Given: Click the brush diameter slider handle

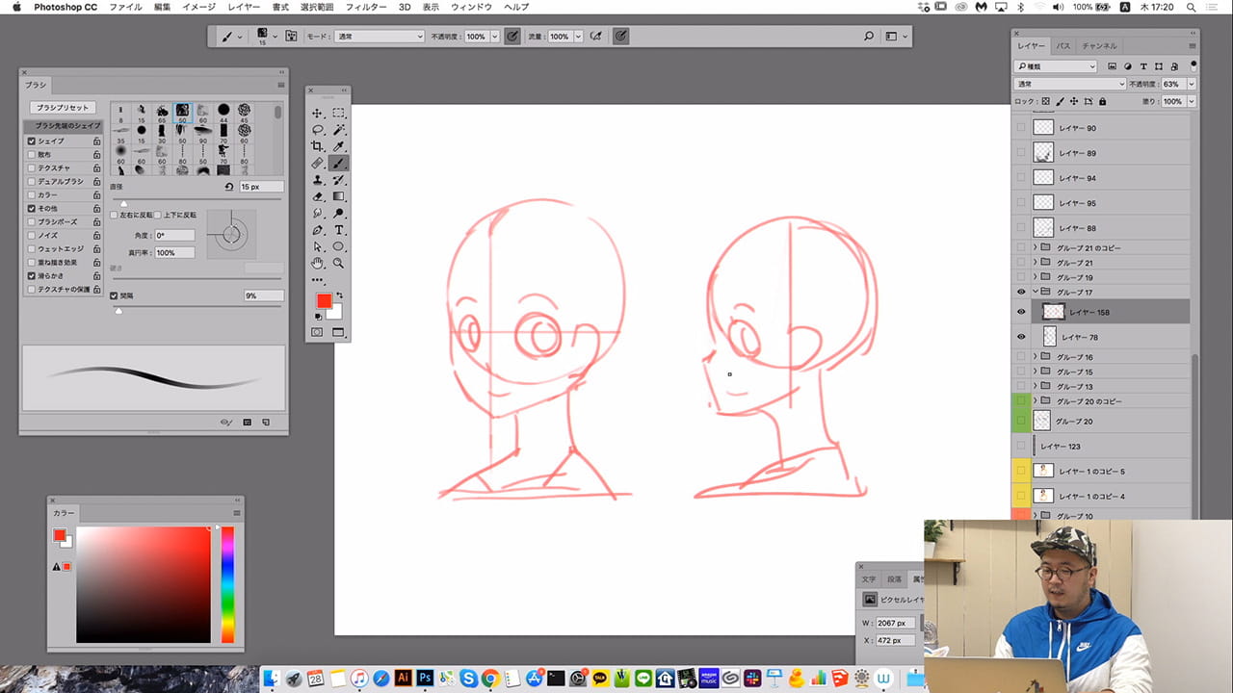Looking at the screenshot, I should 123,203.
